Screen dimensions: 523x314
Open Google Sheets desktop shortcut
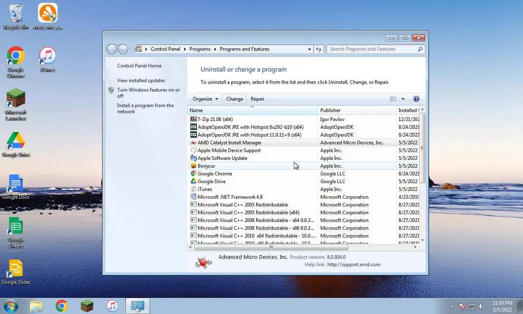(16, 232)
